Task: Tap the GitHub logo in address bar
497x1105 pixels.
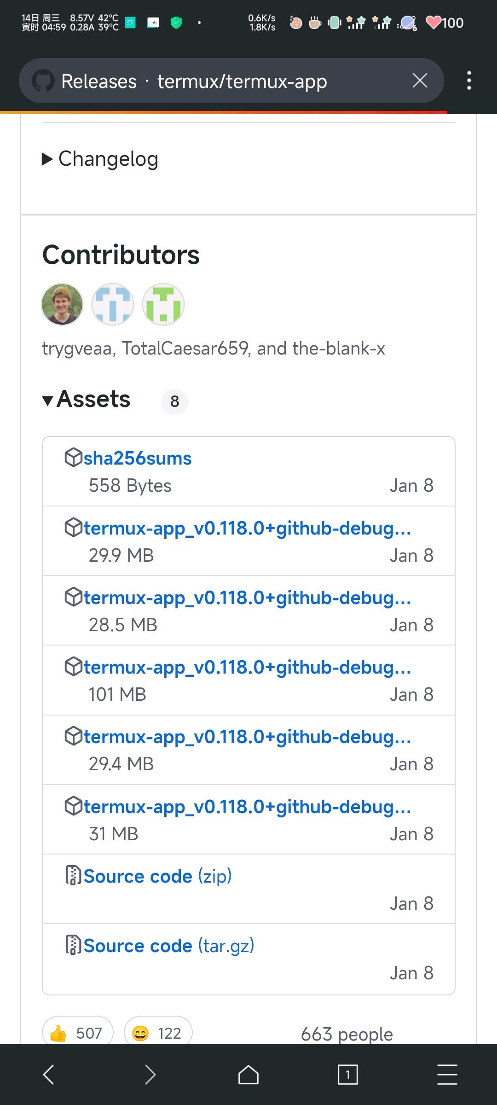Action: coord(43,81)
